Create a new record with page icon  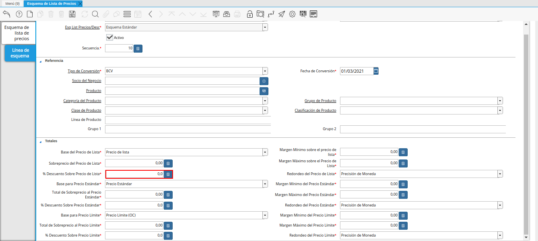pos(30,14)
